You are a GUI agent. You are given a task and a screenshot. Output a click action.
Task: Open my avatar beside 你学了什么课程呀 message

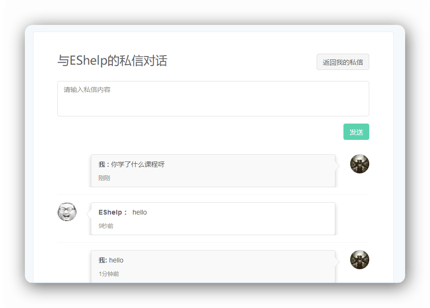(359, 164)
